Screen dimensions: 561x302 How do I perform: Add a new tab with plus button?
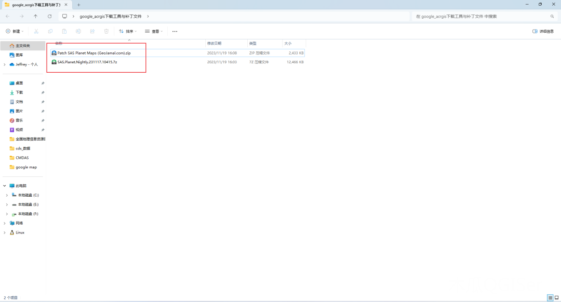click(79, 5)
